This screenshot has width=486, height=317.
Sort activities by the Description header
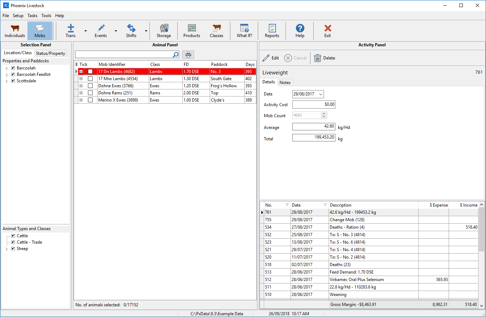click(x=373, y=205)
